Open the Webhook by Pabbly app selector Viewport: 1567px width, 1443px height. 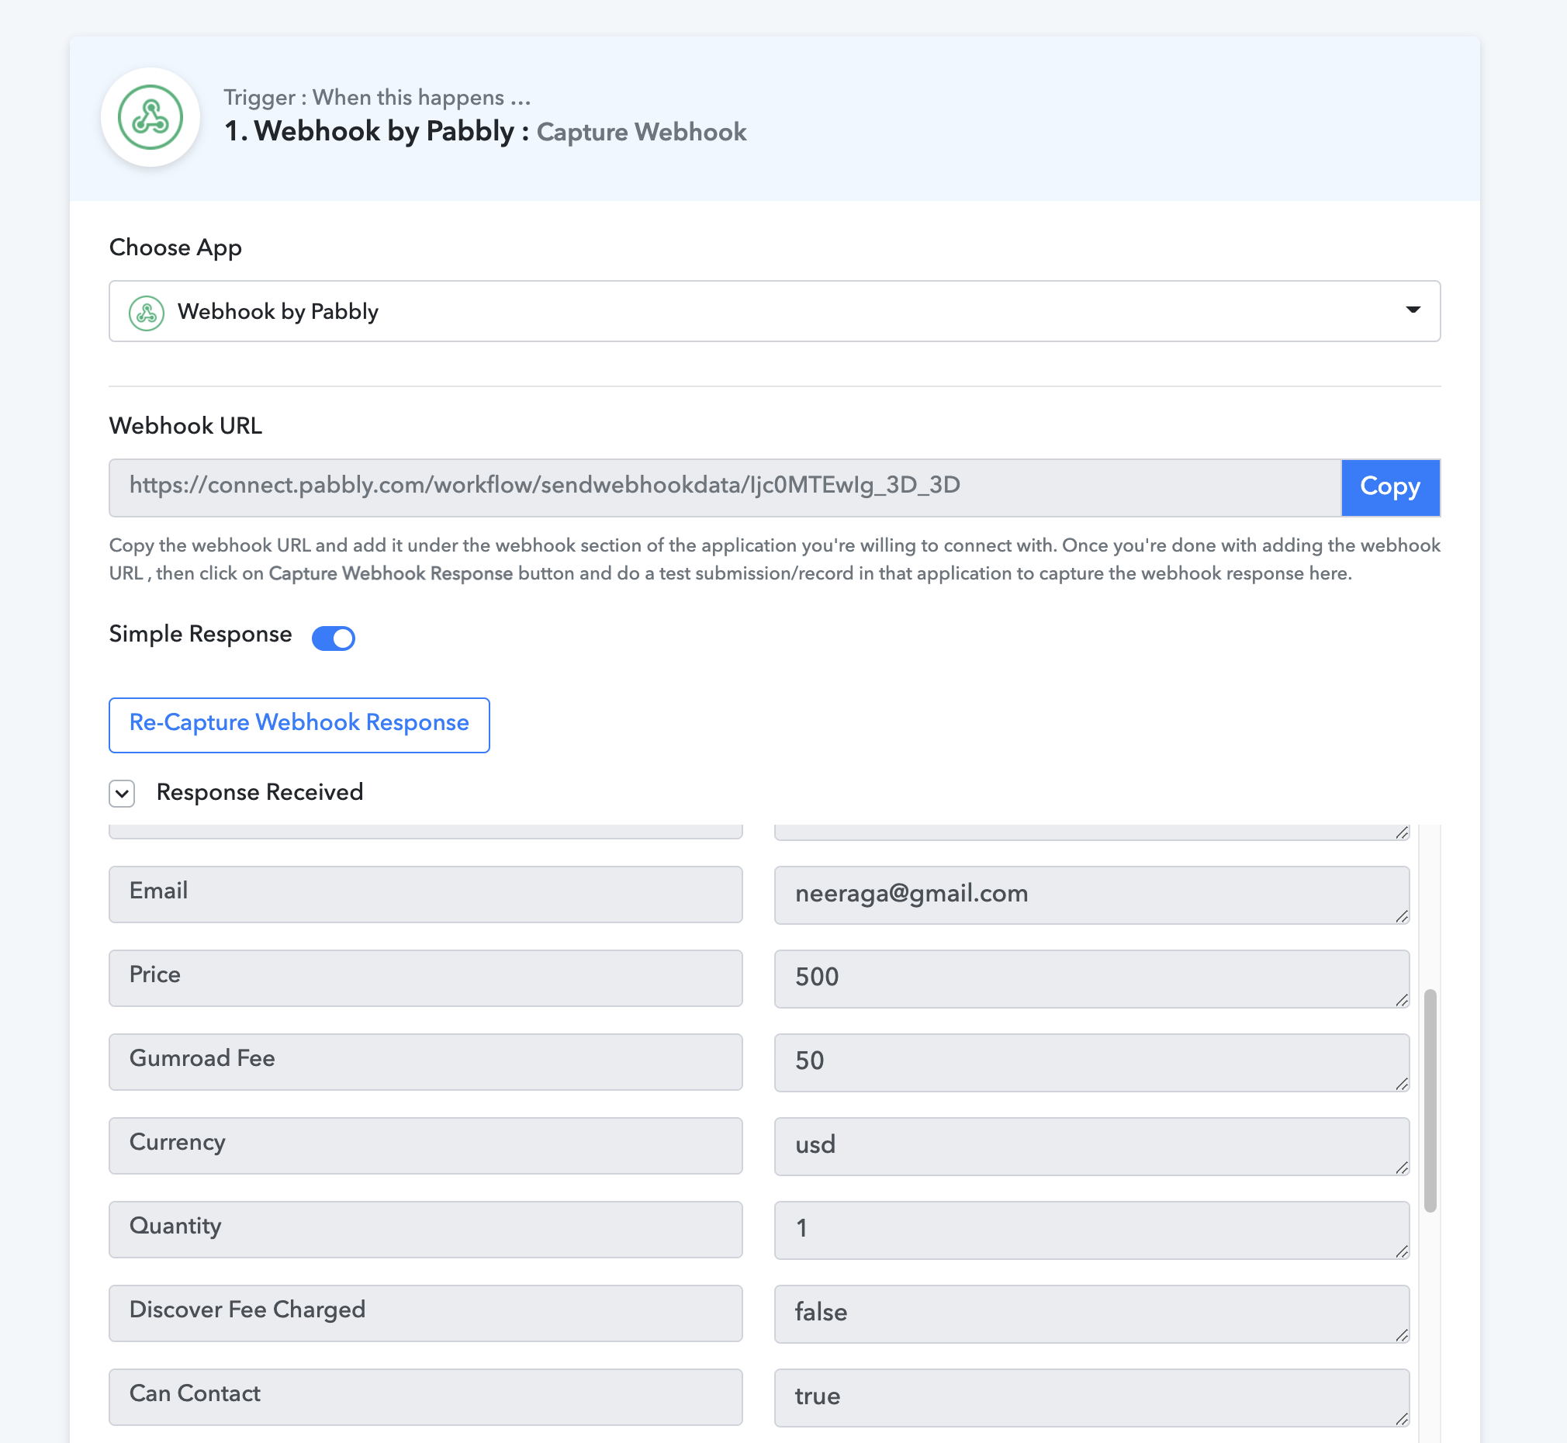774,311
